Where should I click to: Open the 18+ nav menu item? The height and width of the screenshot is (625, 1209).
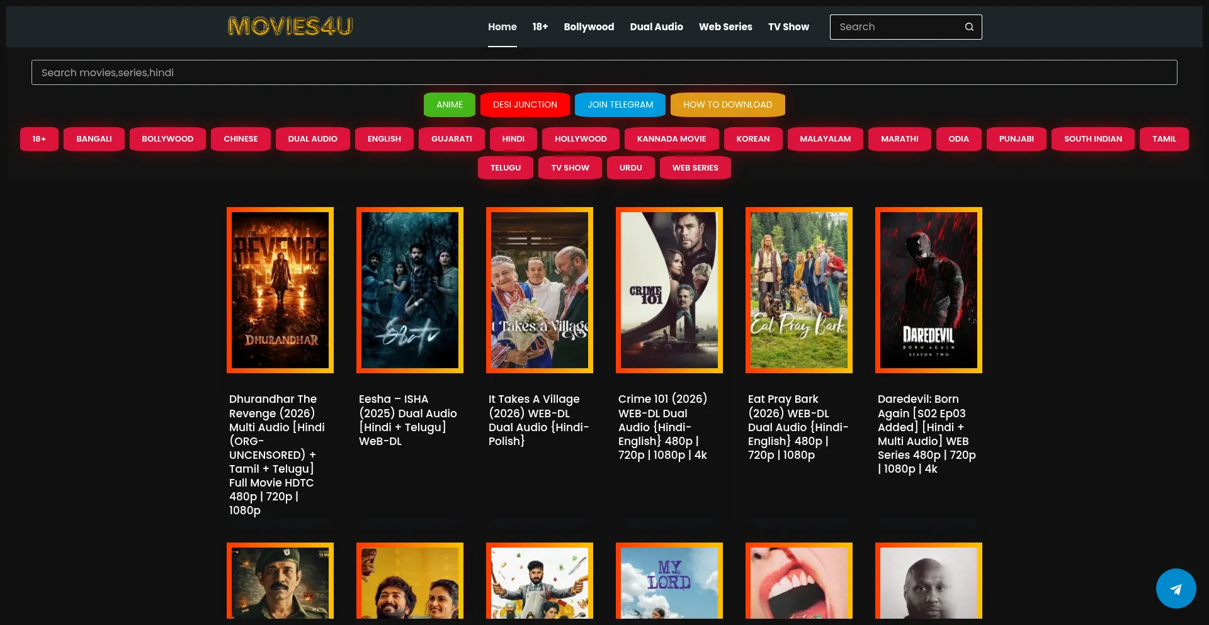pyautogui.click(x=540, y=27)
